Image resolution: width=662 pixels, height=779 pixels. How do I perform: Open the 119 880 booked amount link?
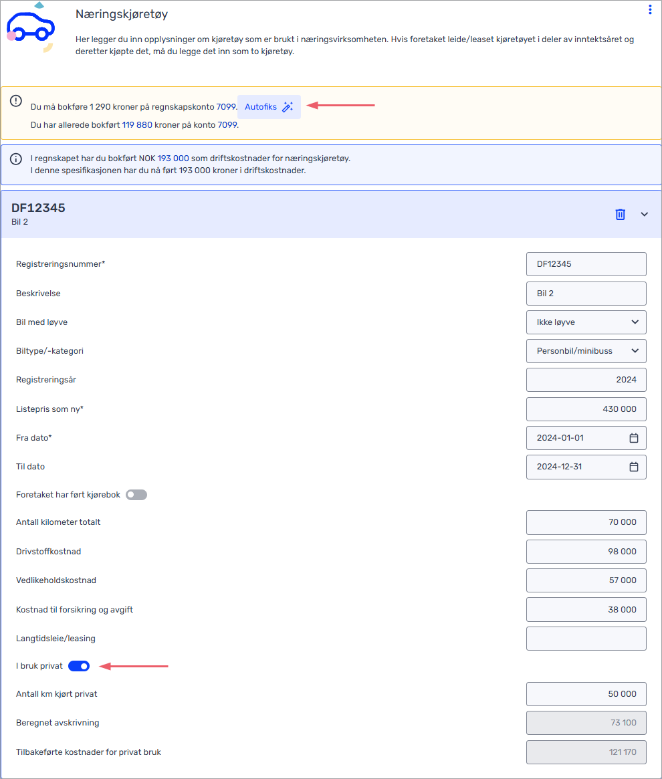137,124
